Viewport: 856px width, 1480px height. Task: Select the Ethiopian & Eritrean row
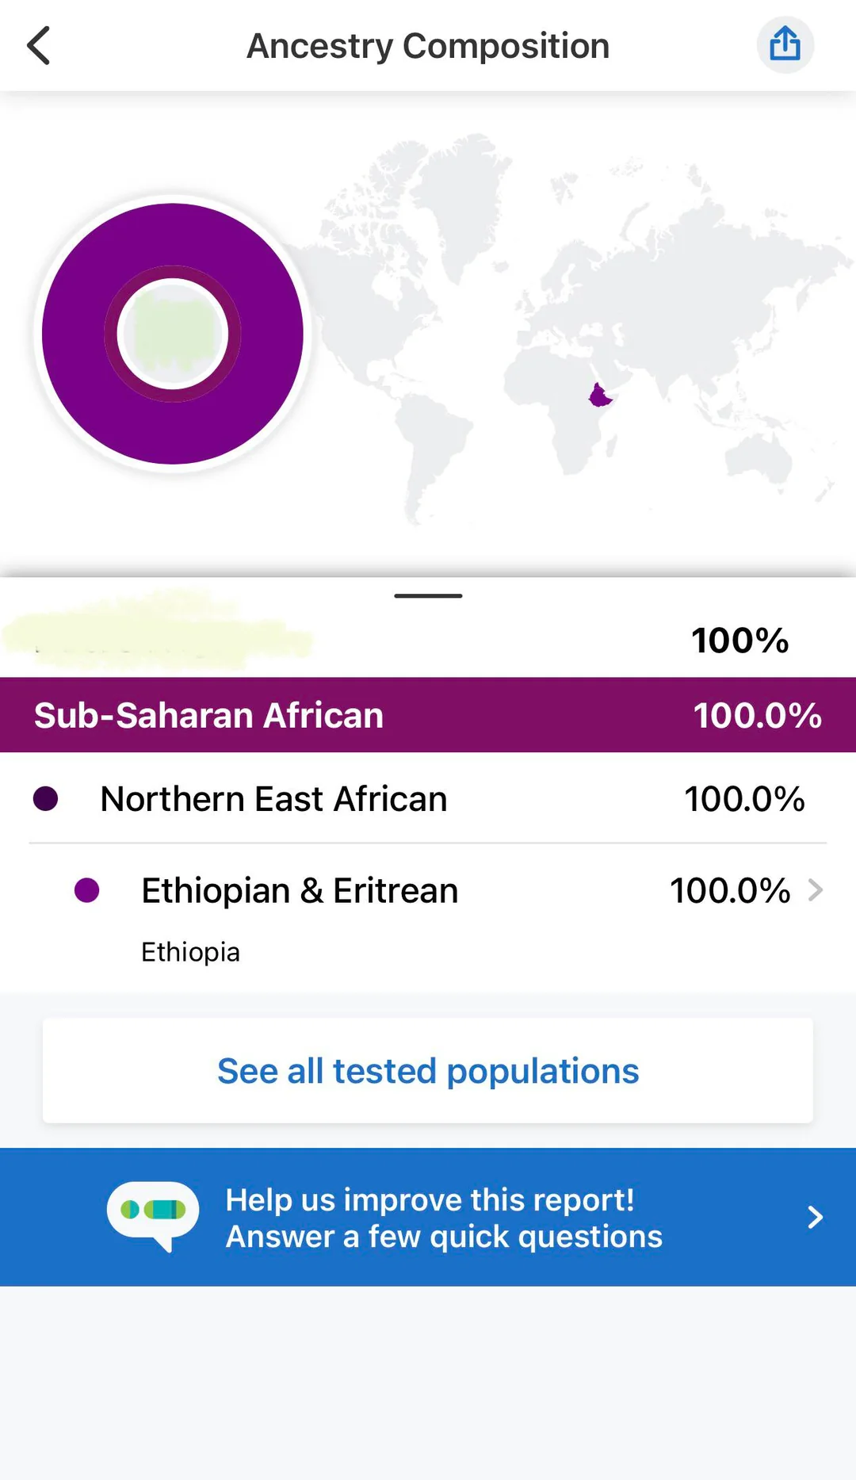(428, 890)
